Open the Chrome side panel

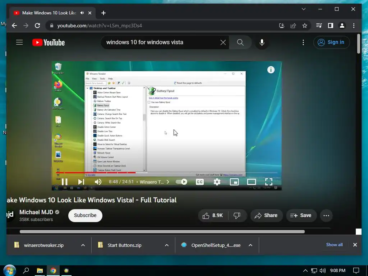click(x=331, y=26)
